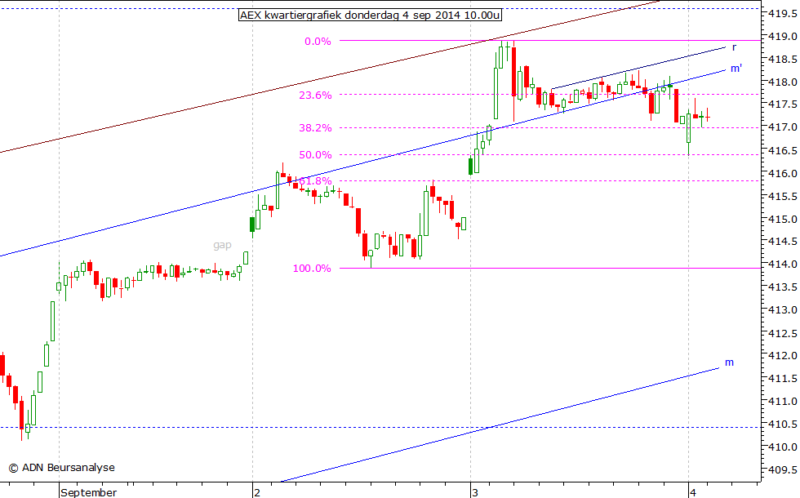Select the 0.0% Fibonacci label
The width and height of the screenshot is (800, 498).
318,42
